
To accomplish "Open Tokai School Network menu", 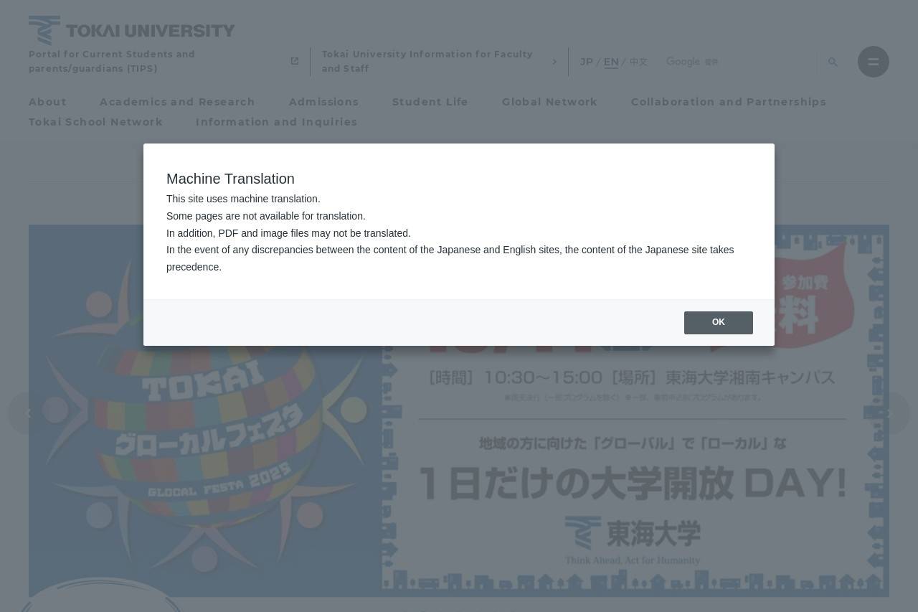I will click(x=95, y=122).
